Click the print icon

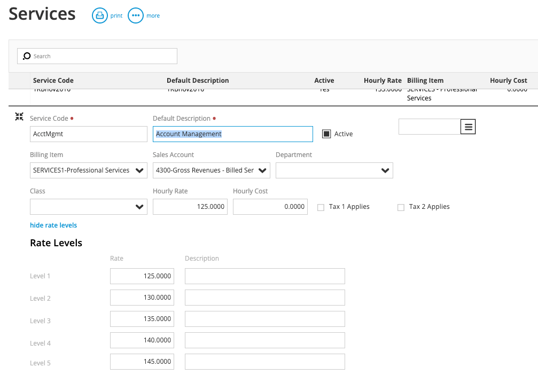coord(100,15)
